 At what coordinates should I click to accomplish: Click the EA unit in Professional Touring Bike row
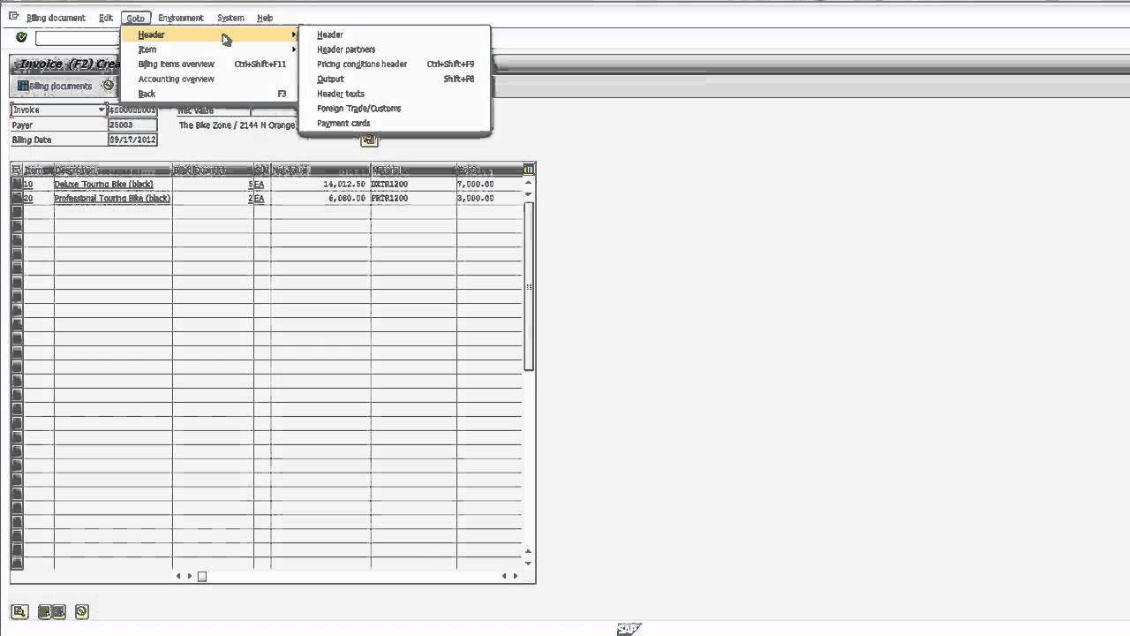(260, 198)
